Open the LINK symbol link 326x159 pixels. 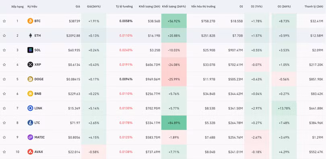point(38,108)
